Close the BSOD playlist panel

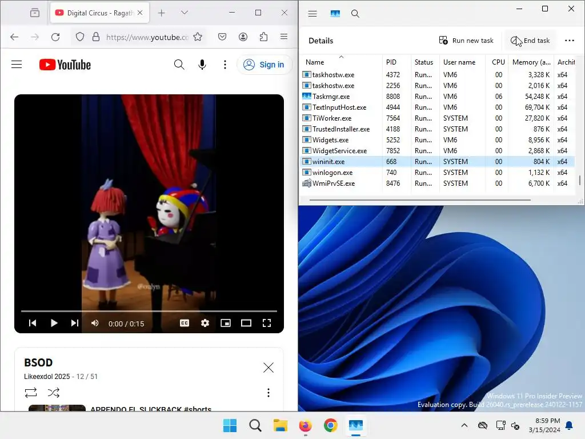(x=269, y=368)
